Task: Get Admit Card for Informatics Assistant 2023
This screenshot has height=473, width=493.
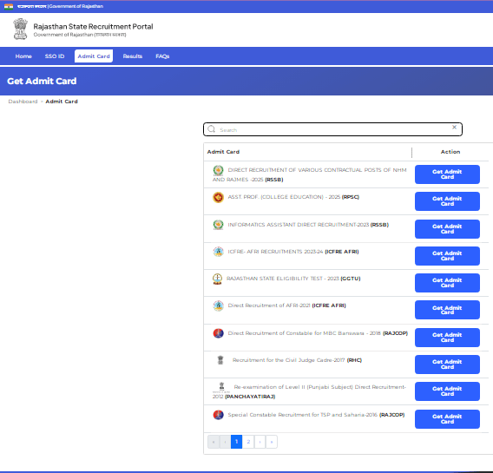Action: pyautogui.click(x=447, y=229)
